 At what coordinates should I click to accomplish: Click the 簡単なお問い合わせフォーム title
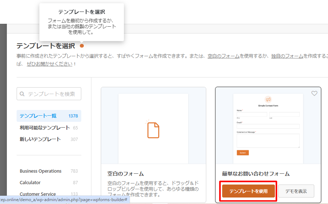pyautogui.click(x=256, y=174)
